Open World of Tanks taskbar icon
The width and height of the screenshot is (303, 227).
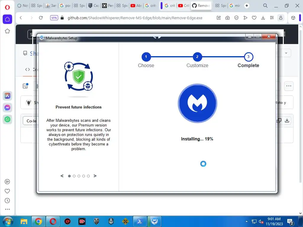[x=96, y=221]
